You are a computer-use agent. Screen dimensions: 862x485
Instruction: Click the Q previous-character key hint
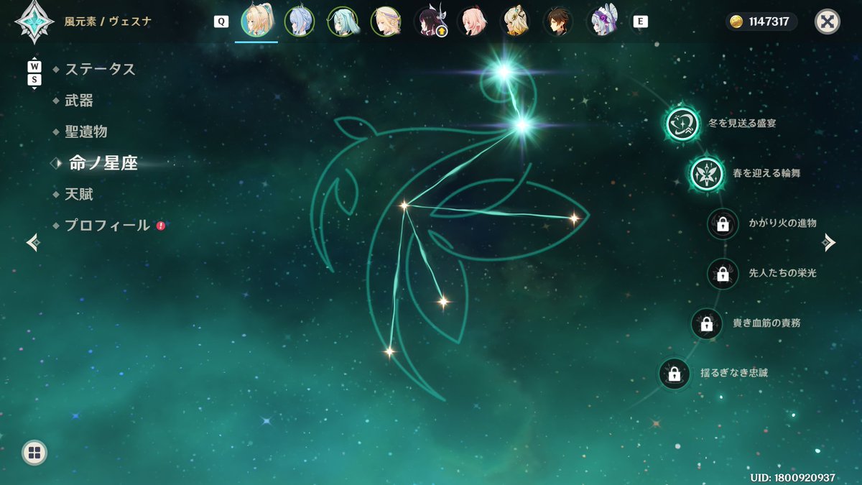click(221, 22)
